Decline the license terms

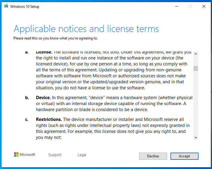[153, 156]
